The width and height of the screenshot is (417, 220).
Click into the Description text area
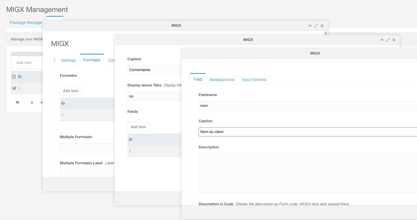[x=308, y=173]
